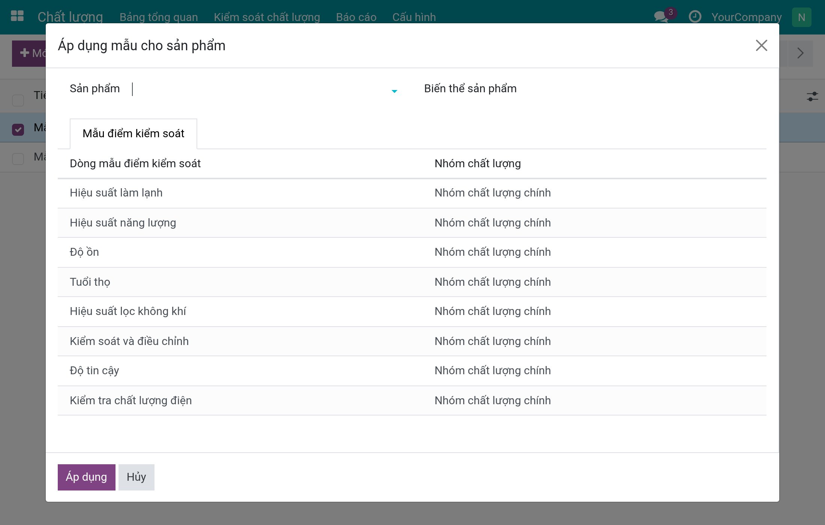825x525 pixels.
Task: Toggle the header select-all checkbox
Action: (18, 100)
